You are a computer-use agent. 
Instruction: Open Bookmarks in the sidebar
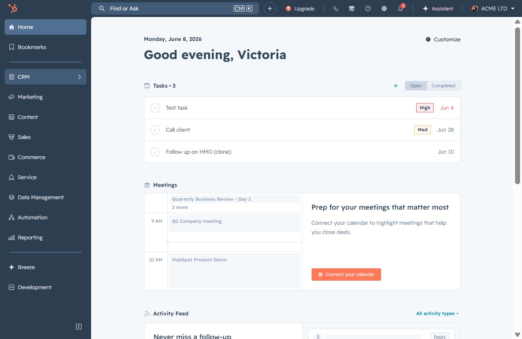(46, 47)
